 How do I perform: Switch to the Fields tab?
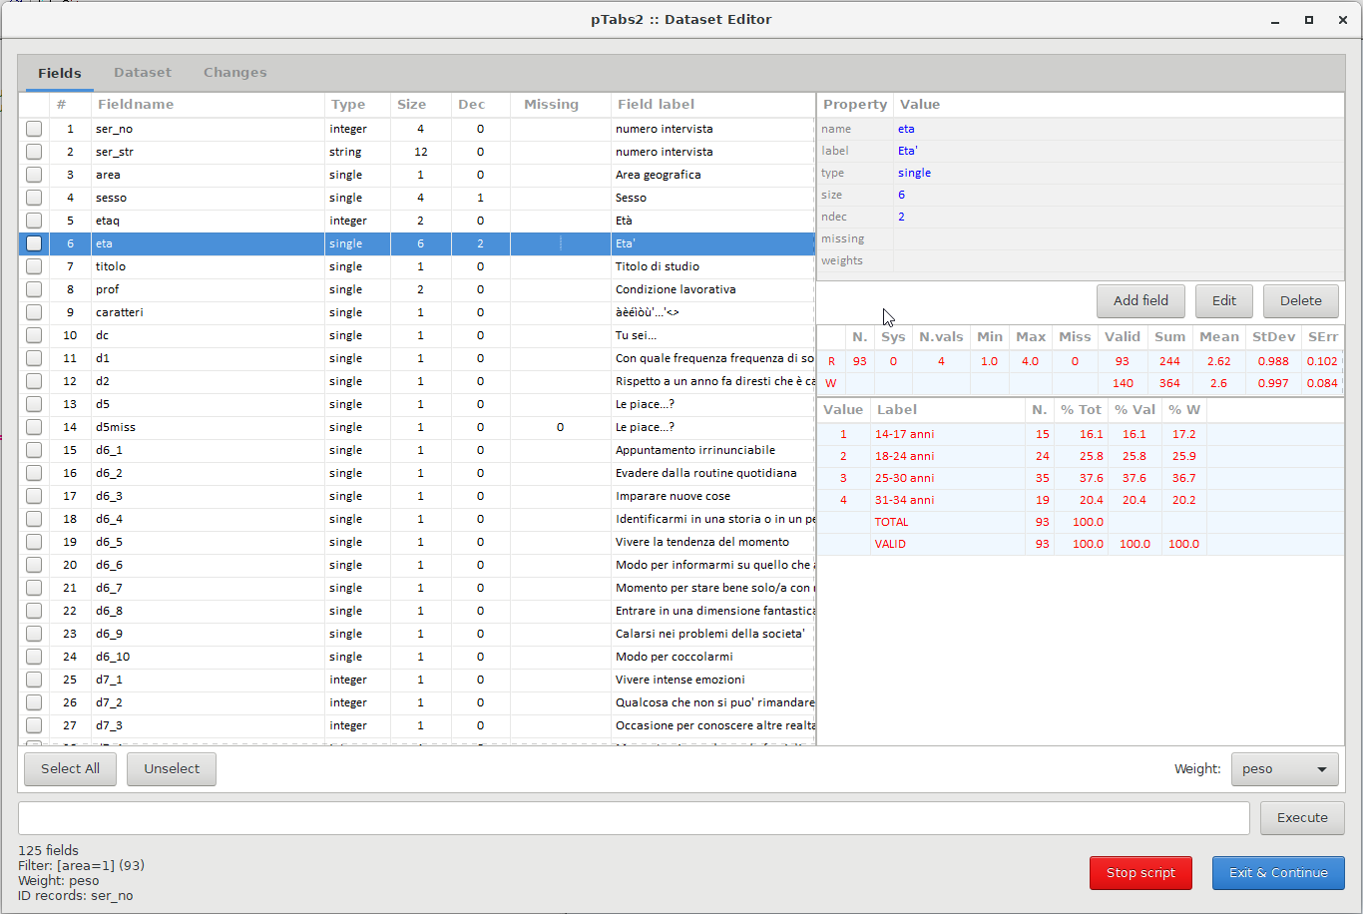point(60,73)
